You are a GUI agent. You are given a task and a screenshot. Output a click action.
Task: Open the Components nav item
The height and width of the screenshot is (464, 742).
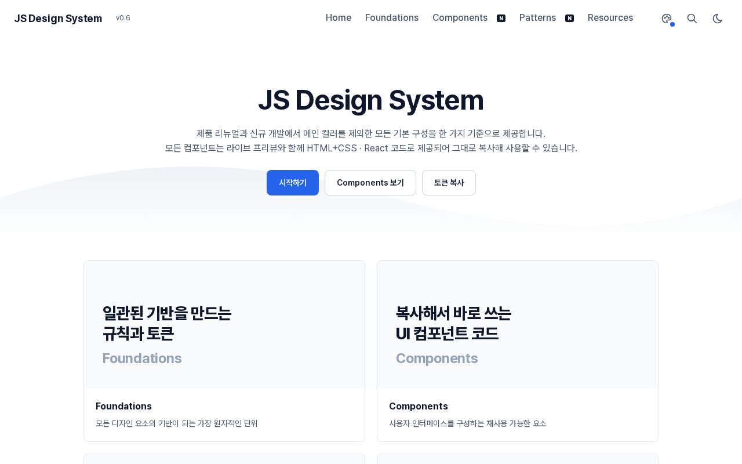pyautogui.click(x=460, y=18)
